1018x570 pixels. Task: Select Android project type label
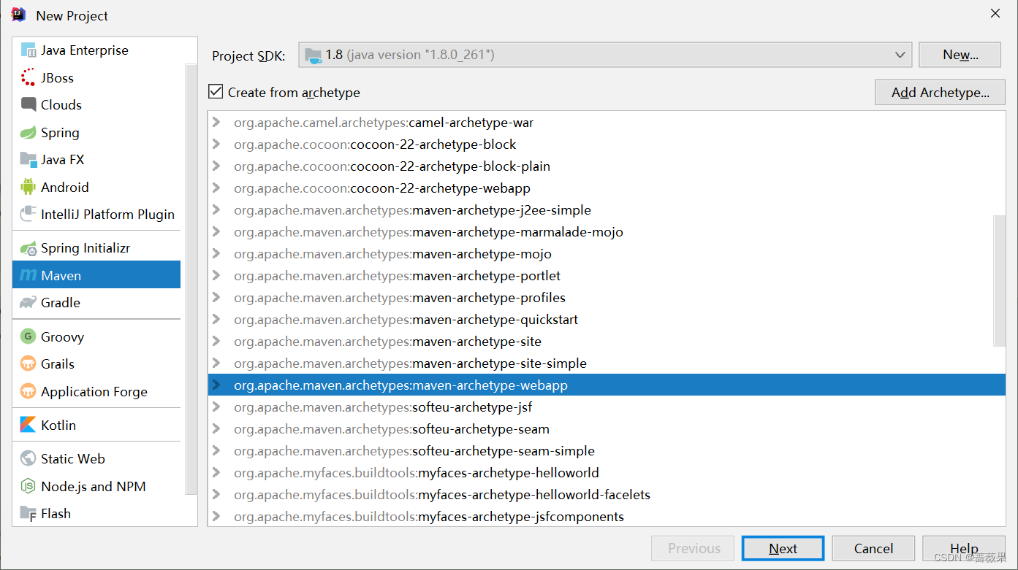[65, 187]
